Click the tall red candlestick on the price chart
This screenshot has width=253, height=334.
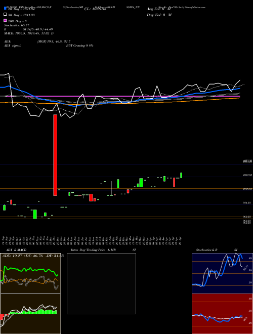coord(55,155)
